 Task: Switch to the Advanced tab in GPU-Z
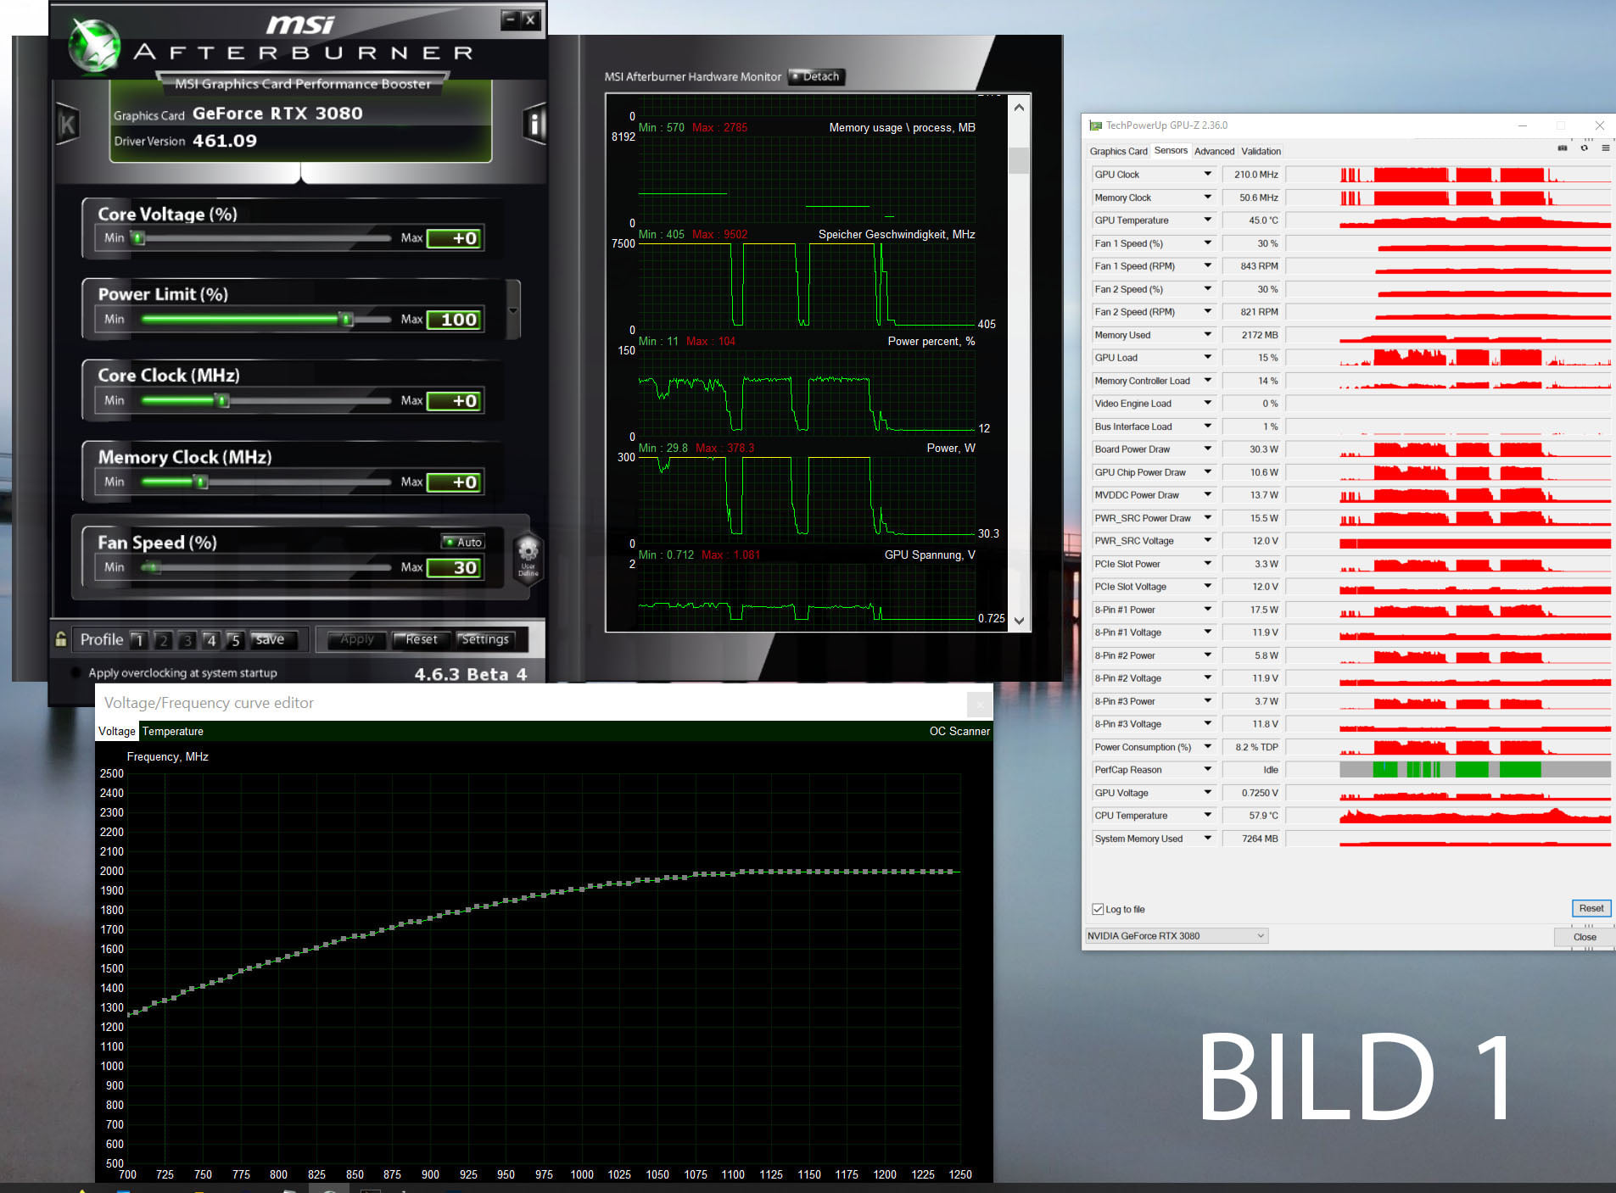point(1214,151)
